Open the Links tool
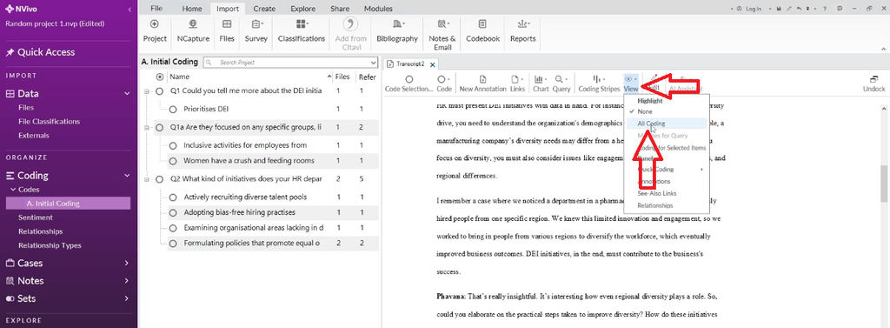Screen dimensions: 890x328 (x=517, y=83)
